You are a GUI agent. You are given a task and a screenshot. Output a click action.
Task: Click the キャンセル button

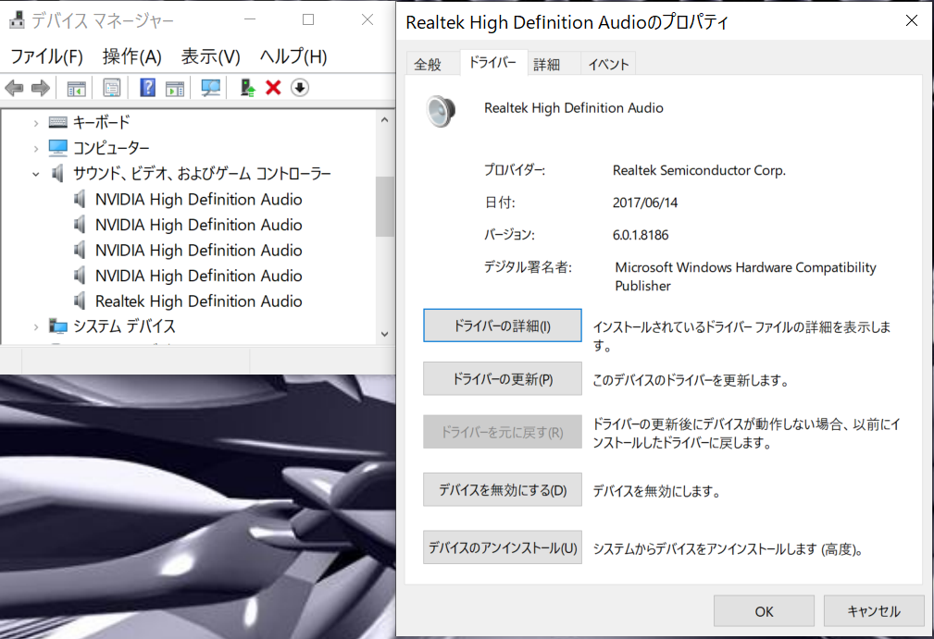(873, 611)
